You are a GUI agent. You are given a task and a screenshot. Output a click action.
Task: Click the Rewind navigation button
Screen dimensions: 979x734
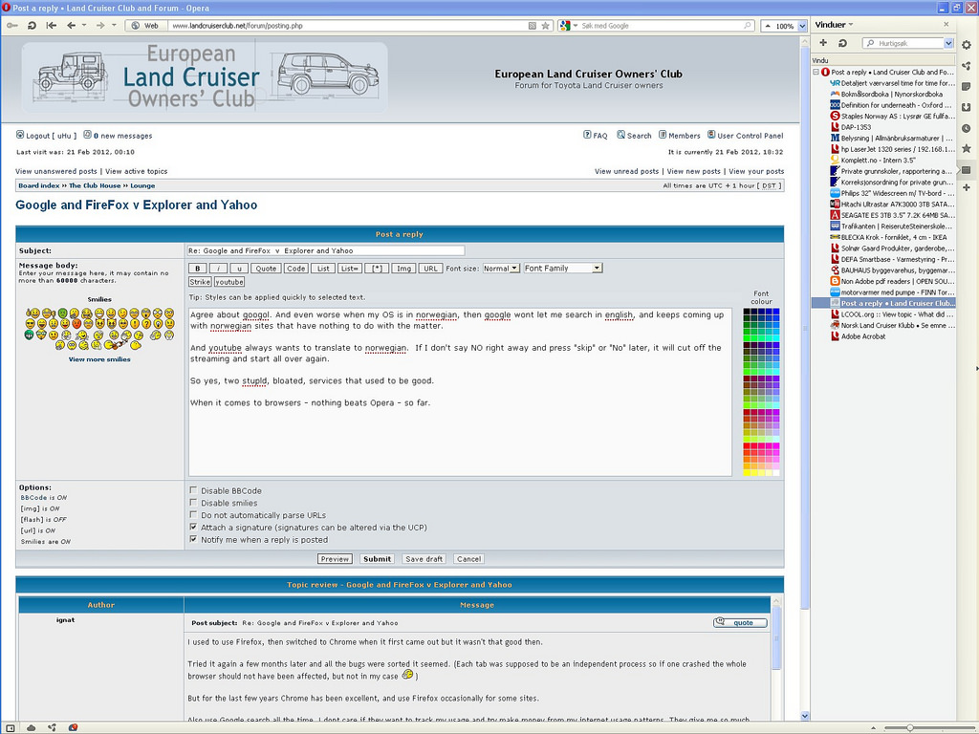[x=52, y=26]
